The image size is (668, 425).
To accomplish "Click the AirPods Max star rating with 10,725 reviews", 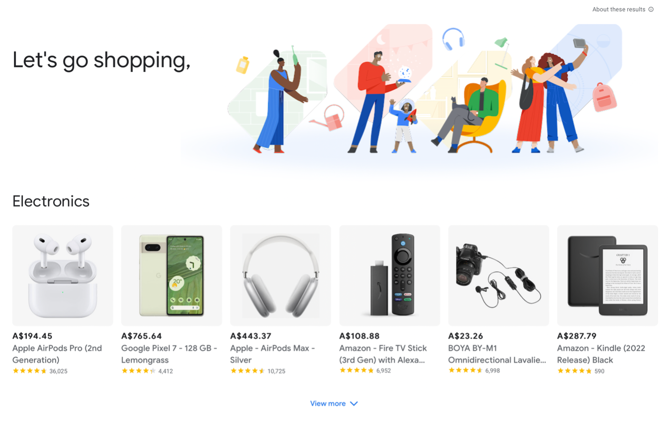I will coord(257,371).
